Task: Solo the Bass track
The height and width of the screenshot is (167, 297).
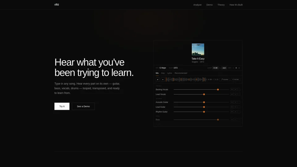Action: tap(235, 120)
